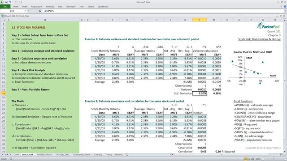Click the Exercise 1 heading text
The width and height of the screenshot is (287, 161).
(142, 39)
